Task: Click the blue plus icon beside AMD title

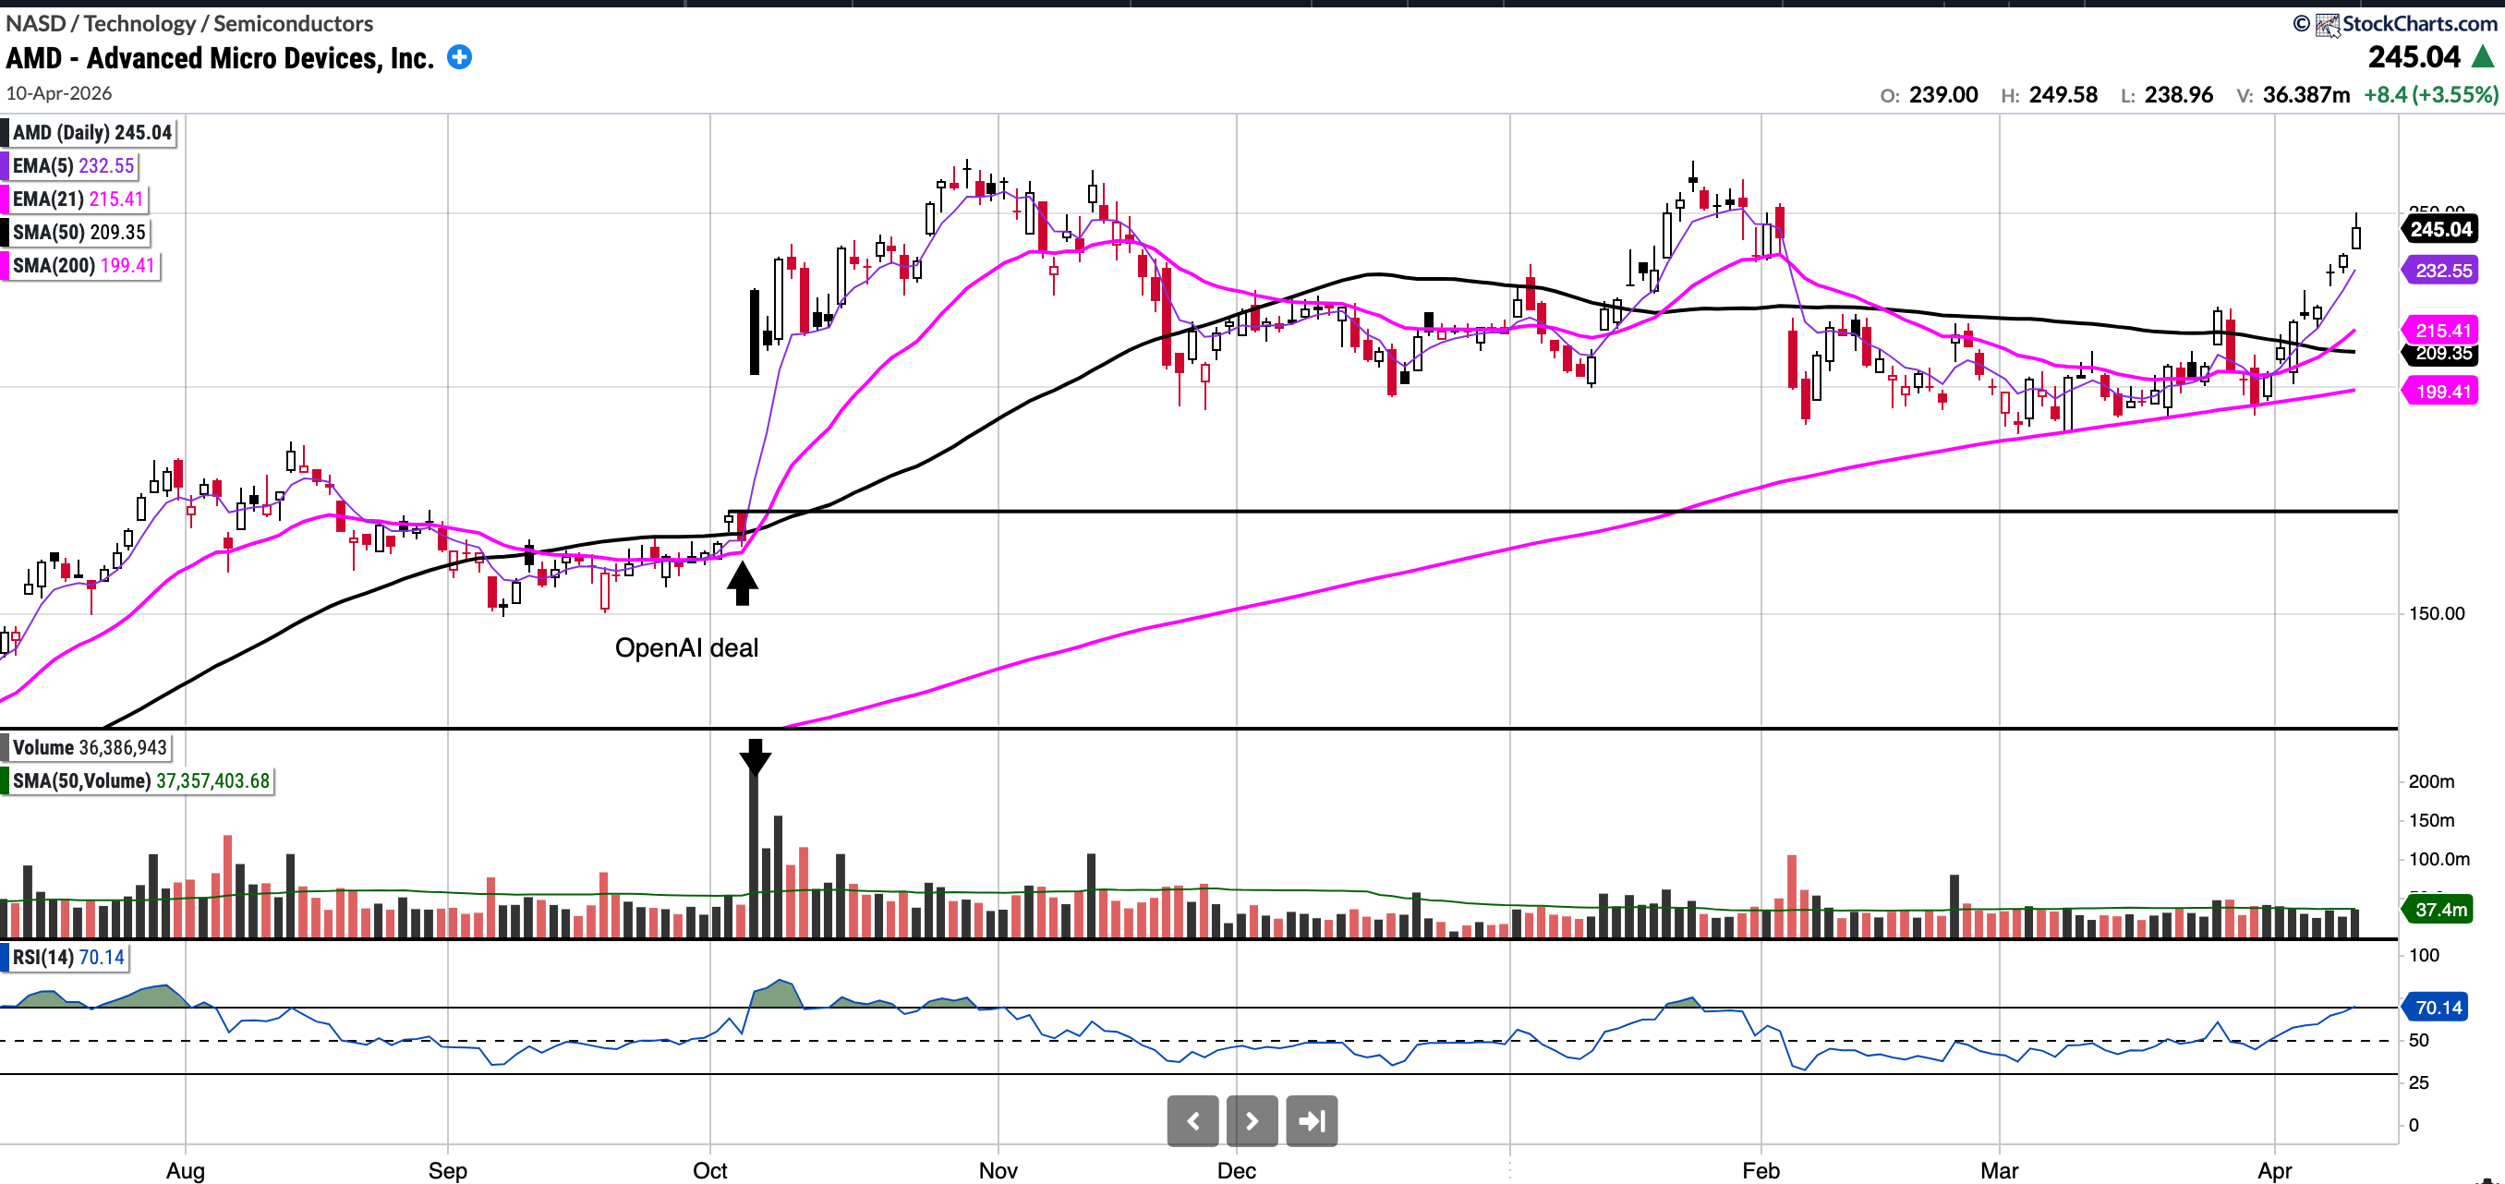Action: 459,57
